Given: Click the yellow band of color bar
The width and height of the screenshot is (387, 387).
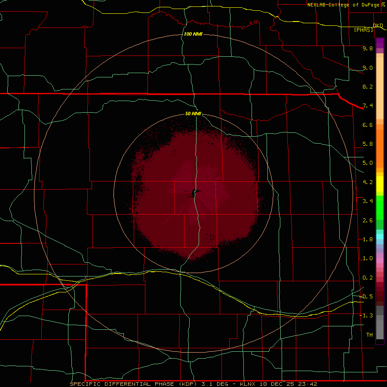Looking at the screenshot, I should (380, 184).
